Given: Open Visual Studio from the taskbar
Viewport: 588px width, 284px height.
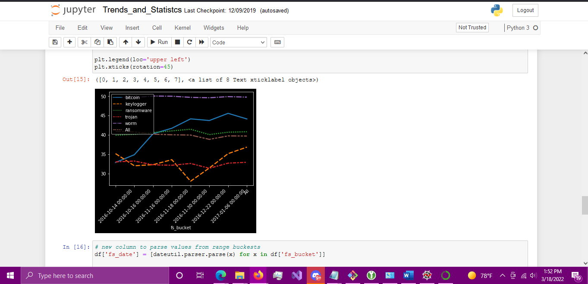Looking at the screenshot, I should click(x=297, y=275).
